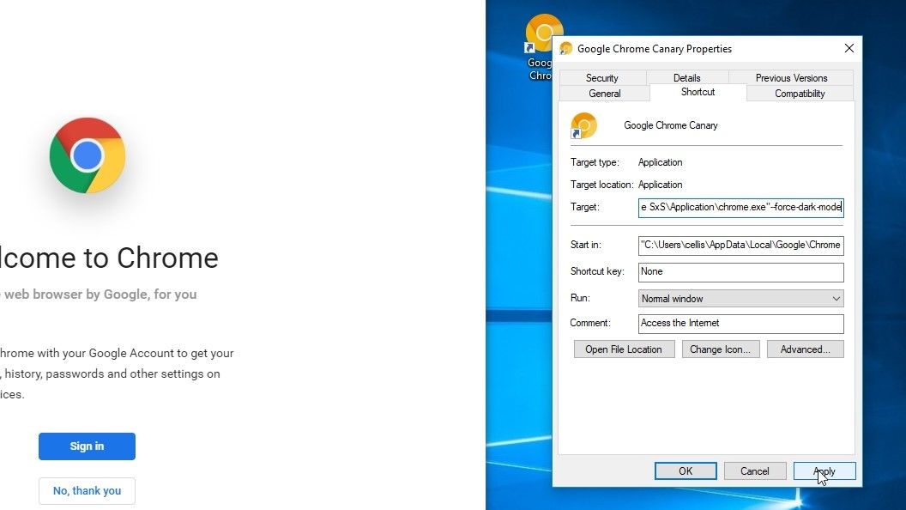Click the Canary icon inside the Properties dialog
Image resolution: width=906 pixels, height=510 pixels.
coord(583,124)
